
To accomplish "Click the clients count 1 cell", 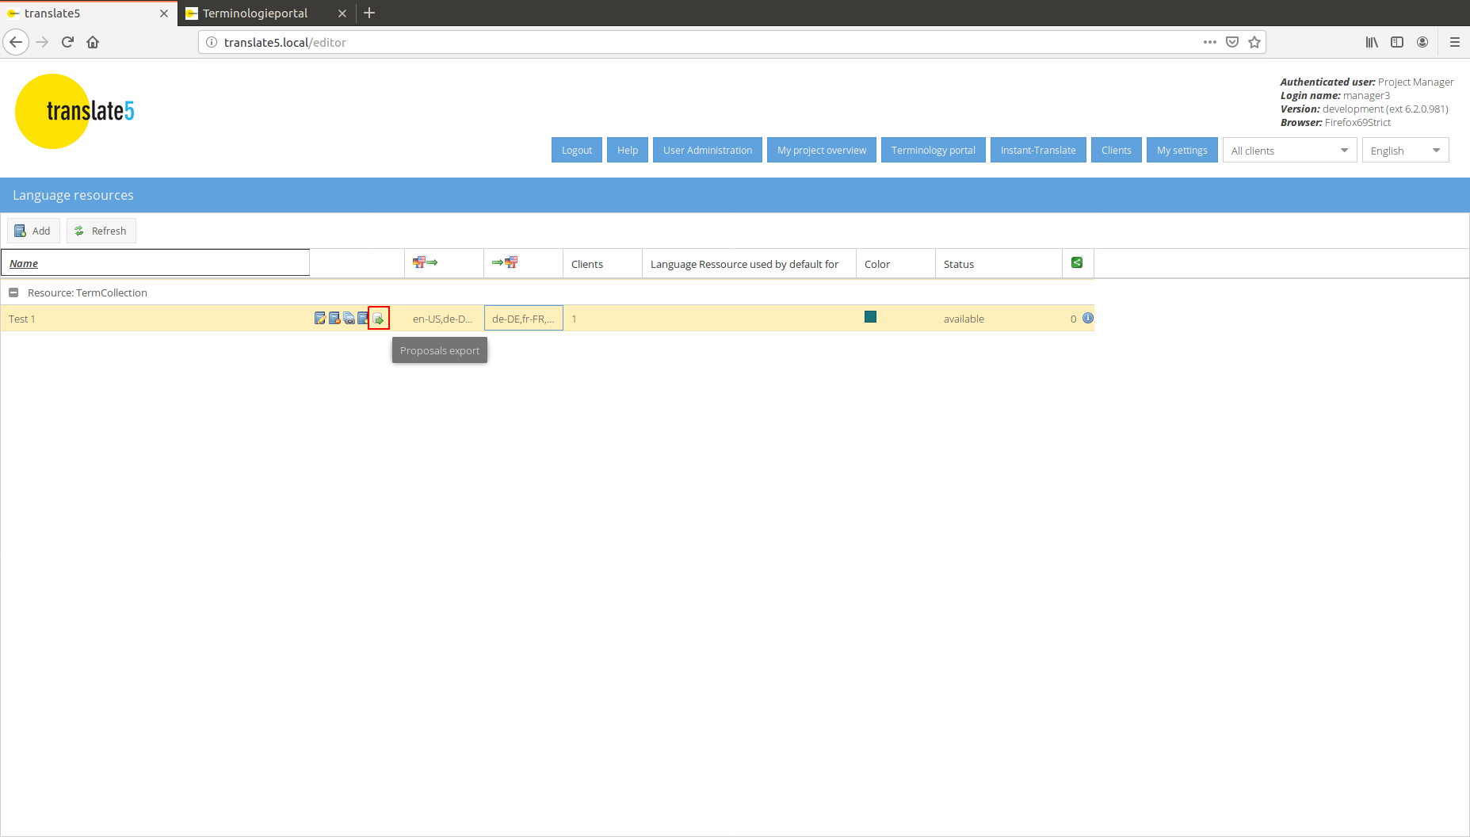I will pos(602,319).
